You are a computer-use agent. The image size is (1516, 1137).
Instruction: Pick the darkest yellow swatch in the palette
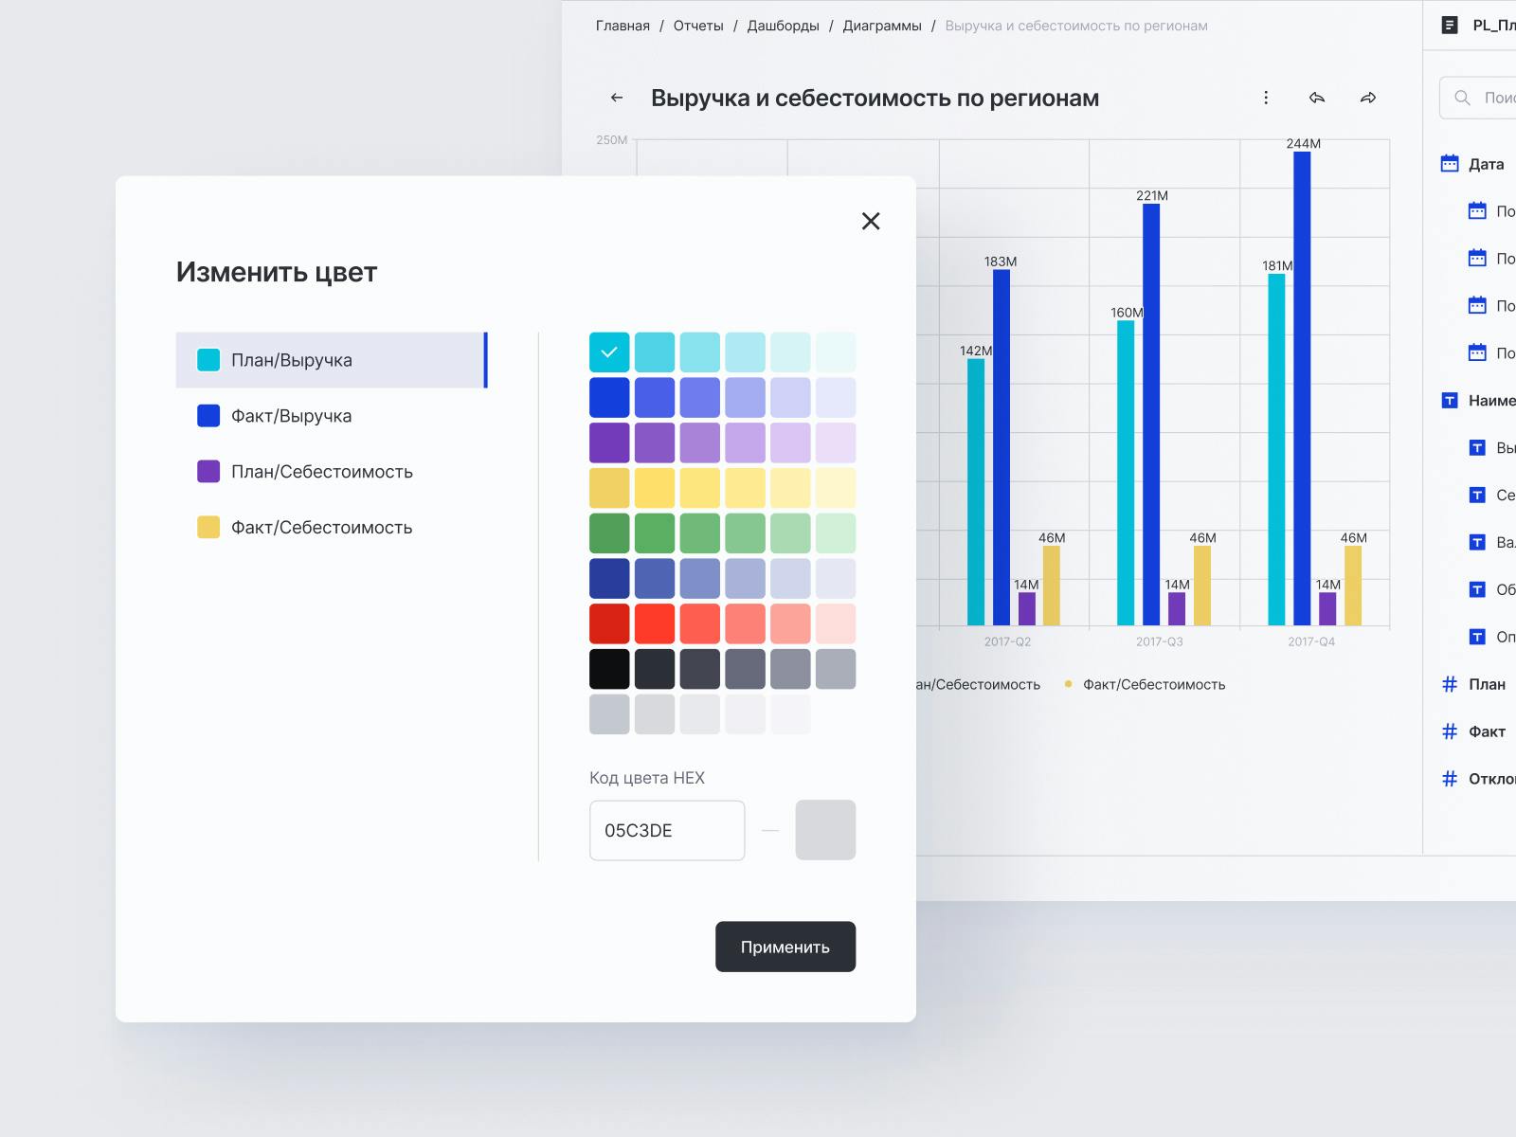click(x=609, y=488)
